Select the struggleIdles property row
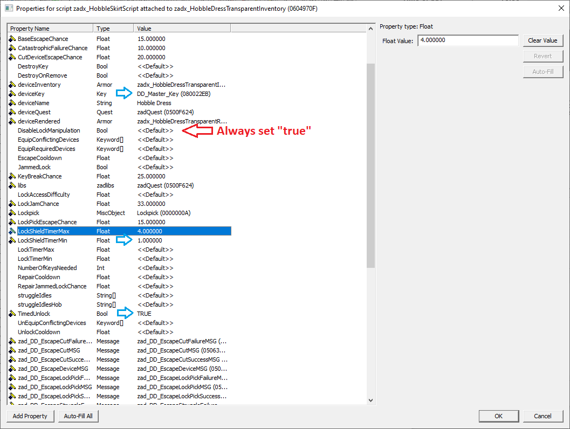This screenshot has height=429, width=570. click(x=120, y=295)
